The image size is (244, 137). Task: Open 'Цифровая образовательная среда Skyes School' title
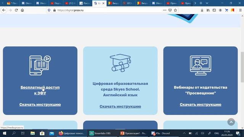coord(120,89)
